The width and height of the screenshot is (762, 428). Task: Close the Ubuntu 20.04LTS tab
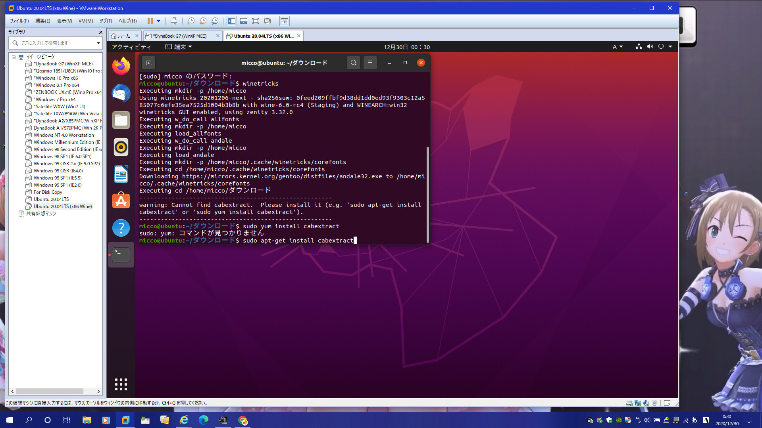tap(299, 36)
